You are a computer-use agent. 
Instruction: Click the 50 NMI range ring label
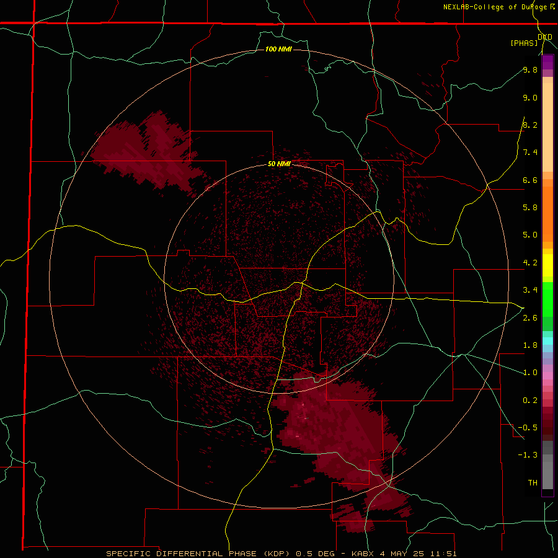click(279, 164)
